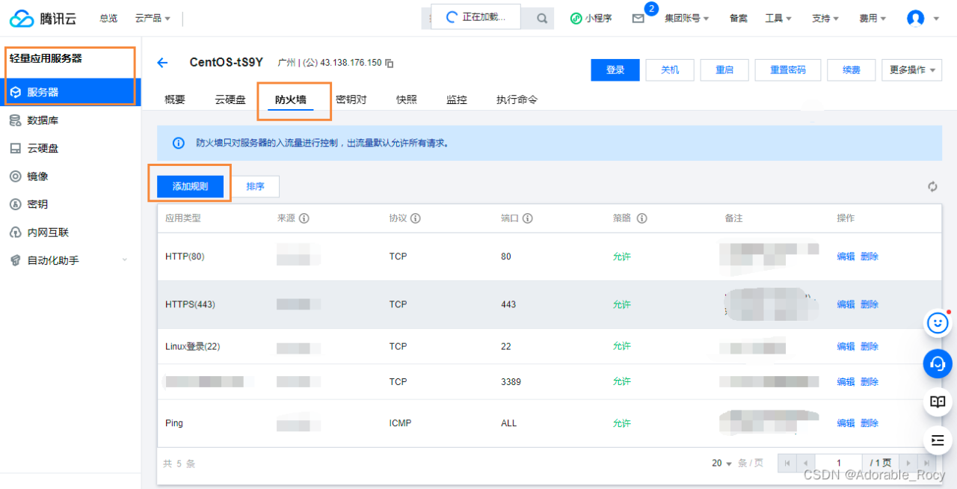Change the 20 条/页 page size selector
Viewport: 957px width, 489px height.
pyautogui.click(x=722, y=464)
